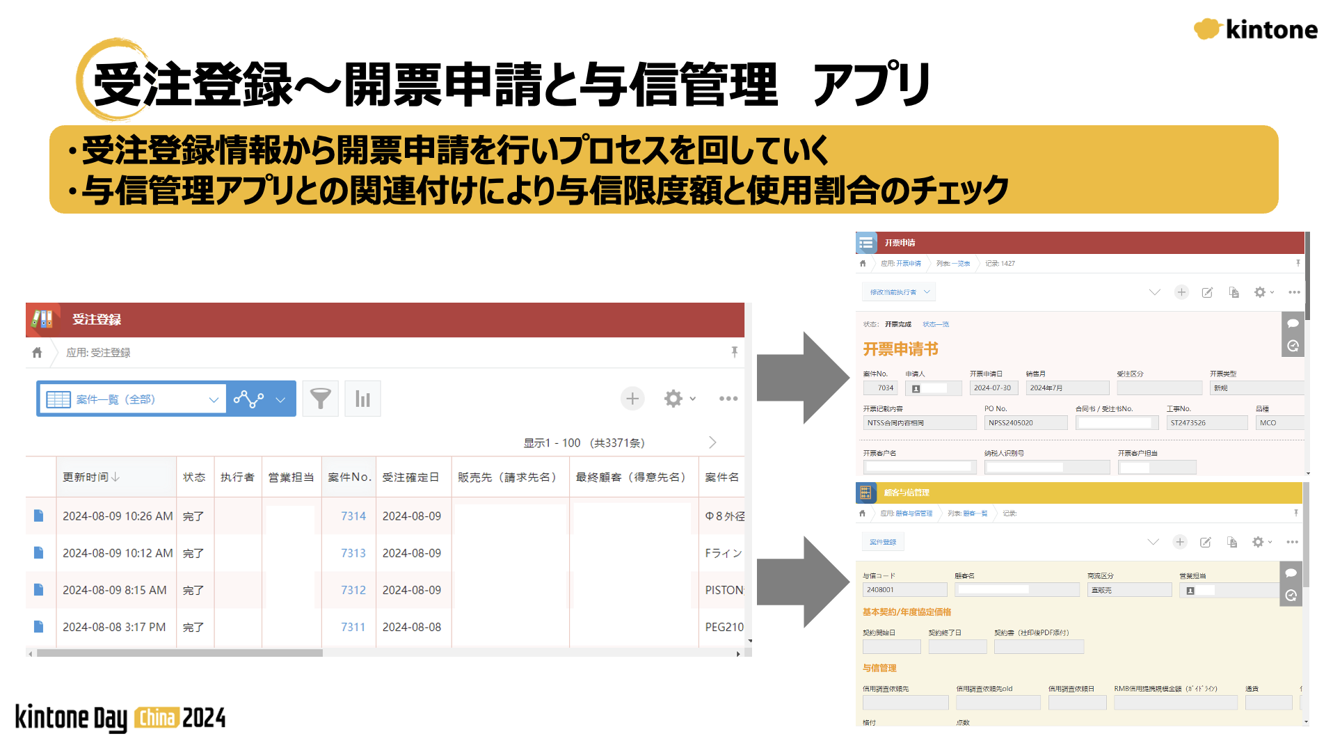This screenshot has width=1333, height=750.
Task: Click next-record chevron in 顧客与信管理 toolbar
Action: click(1153, 542)
